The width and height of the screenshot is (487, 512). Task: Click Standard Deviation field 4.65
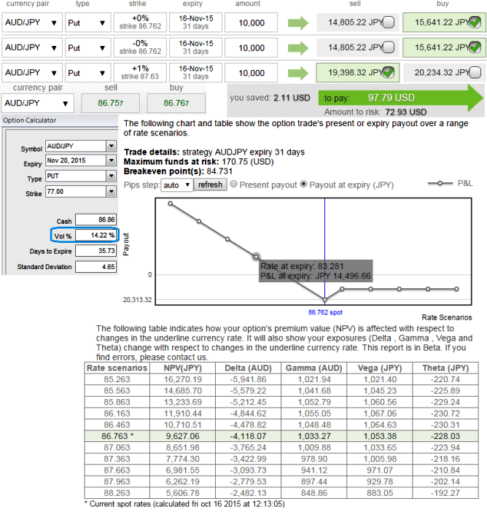tap(96, 267)
